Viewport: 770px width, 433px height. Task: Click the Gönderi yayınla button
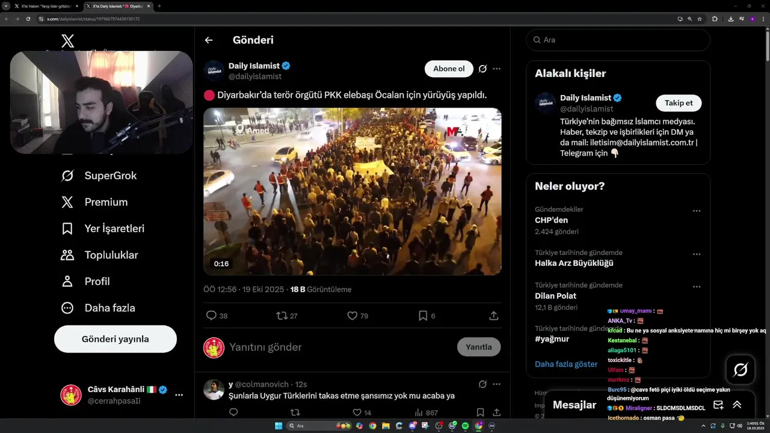point(115,339)
